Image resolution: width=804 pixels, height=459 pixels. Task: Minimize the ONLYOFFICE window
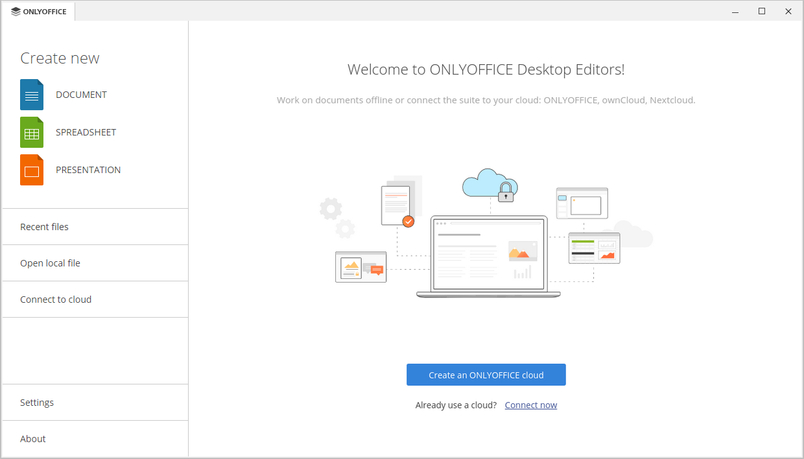click(735, 12)
